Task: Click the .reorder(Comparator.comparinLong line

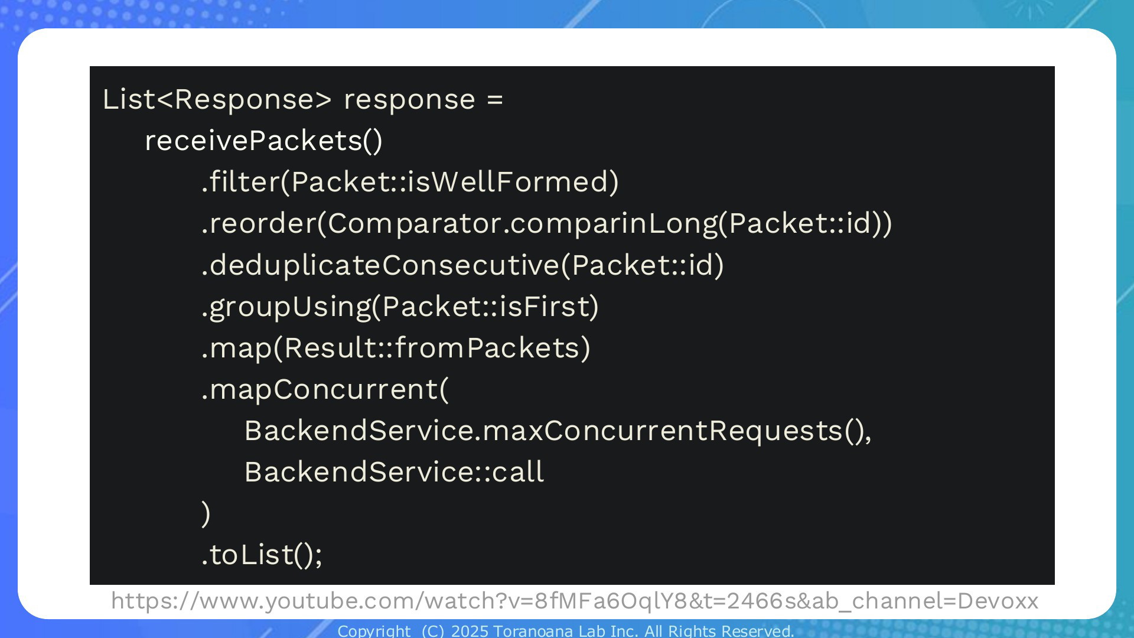Action: [546, 224]
